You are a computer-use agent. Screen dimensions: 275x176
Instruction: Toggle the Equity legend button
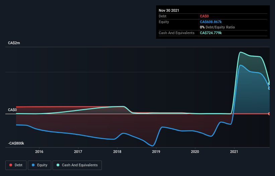tap(40, 165)
